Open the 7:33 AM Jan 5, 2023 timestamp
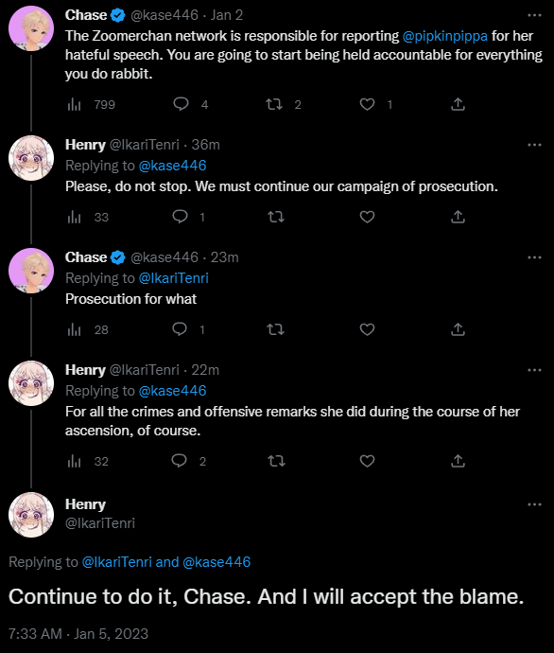554x653 pixels. tap(78, 634)
